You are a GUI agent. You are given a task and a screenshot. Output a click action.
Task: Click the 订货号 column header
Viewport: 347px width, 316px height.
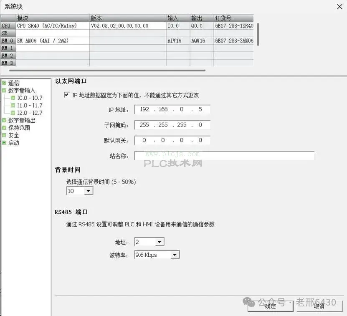(234, 18)
